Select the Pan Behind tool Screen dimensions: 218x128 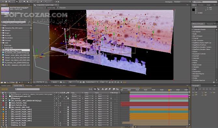click(20, 2)
